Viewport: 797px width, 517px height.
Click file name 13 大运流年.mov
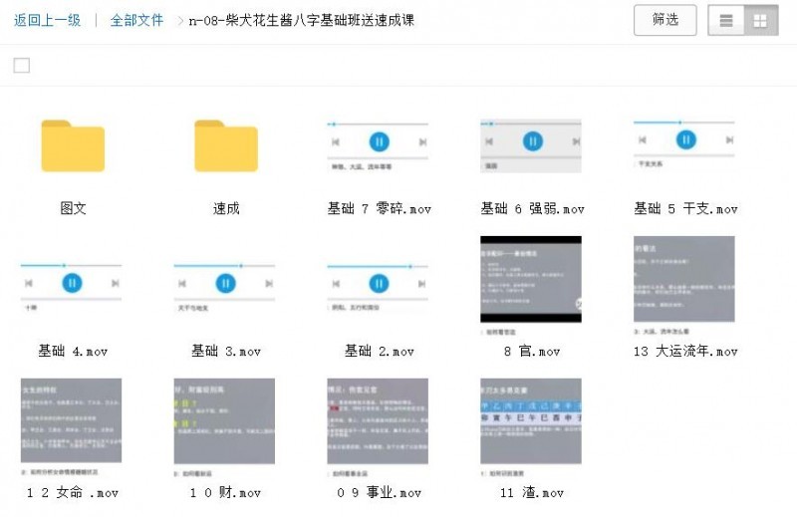[685, 351]
